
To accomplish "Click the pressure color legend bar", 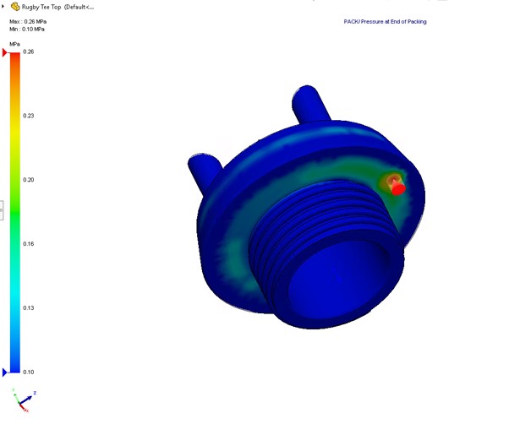I will tap(15, 211).
